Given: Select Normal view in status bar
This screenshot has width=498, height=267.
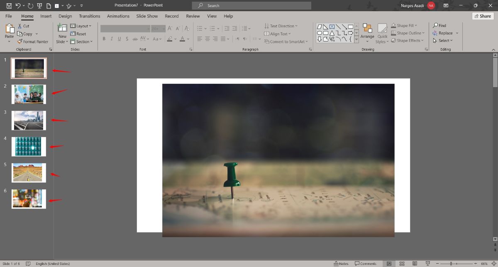Looking at the screenshot, I should (x=389, y=264).
